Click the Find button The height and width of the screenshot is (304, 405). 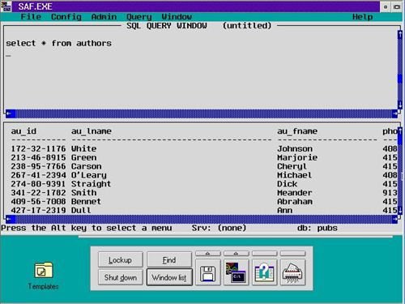click(x=169, y=259)
